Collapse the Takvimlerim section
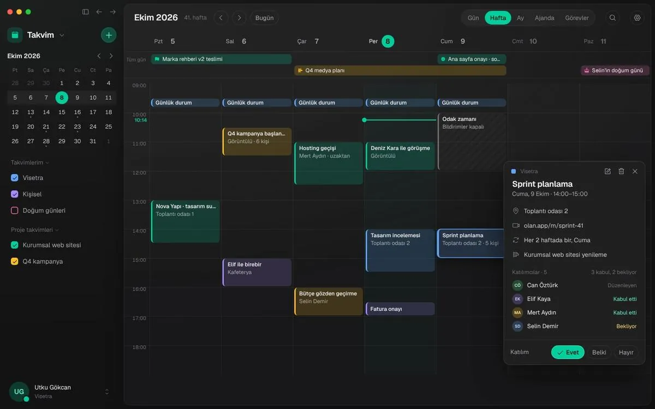The width and height of the screenshot is (655, 409). coord(30,163)
